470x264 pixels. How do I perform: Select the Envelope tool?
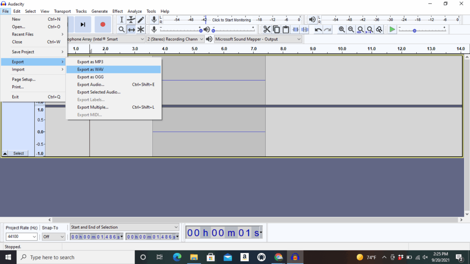131,20
